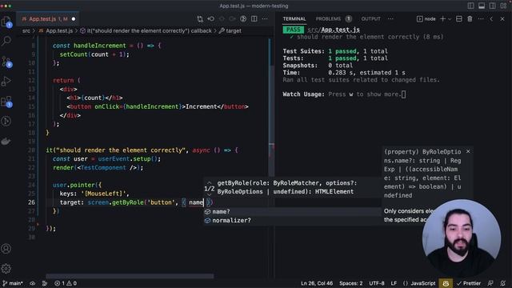The width and height of the screenshot is (512, 288).
Task: Click src/App.test.js link in terminal
Action: coord(334,30)
